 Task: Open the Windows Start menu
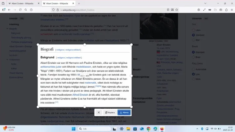[x=74, y=129]
